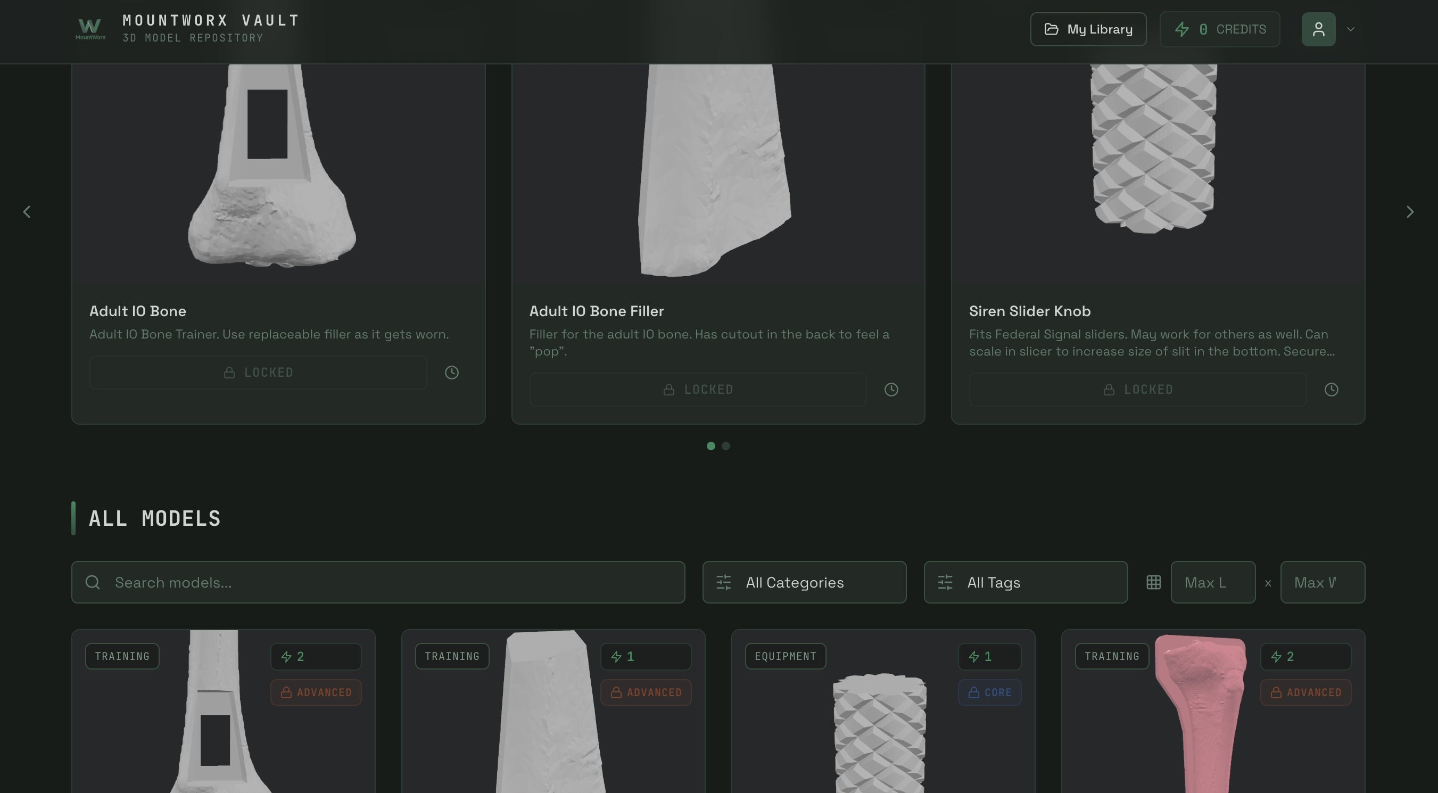The width and height of the screenshot is (1438, 793).
Task: Click clock icon on Adult IO Bone Filler card
Action: click(x=891, y=390)
